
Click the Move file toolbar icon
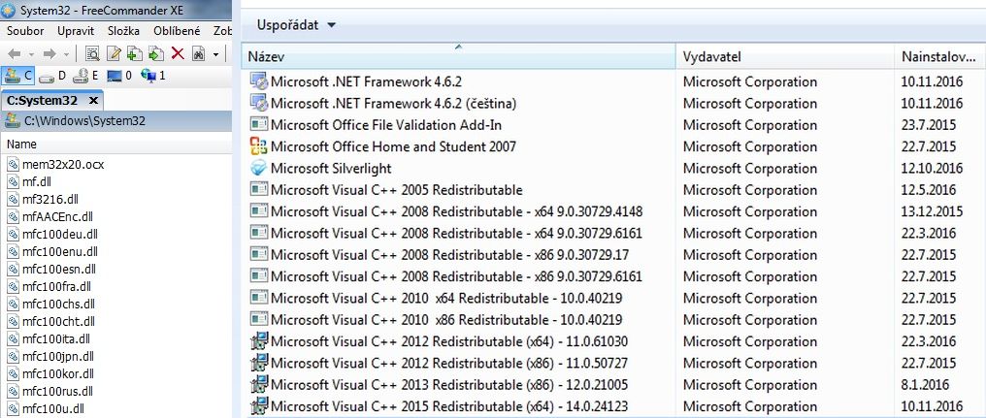click(x=155, y=53)
